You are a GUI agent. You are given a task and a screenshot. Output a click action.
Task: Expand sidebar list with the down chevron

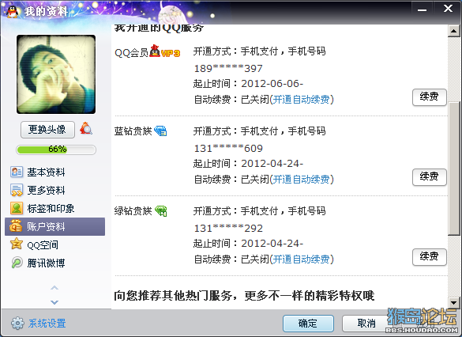tap(54, 302)
